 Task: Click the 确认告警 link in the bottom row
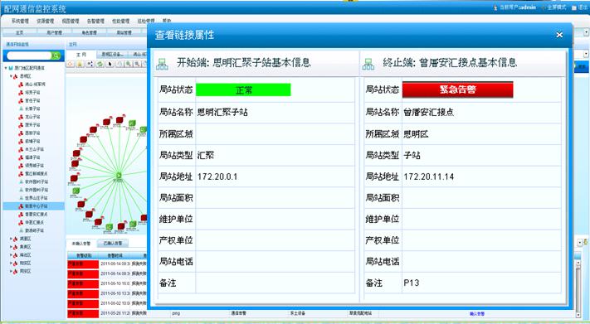477,313
